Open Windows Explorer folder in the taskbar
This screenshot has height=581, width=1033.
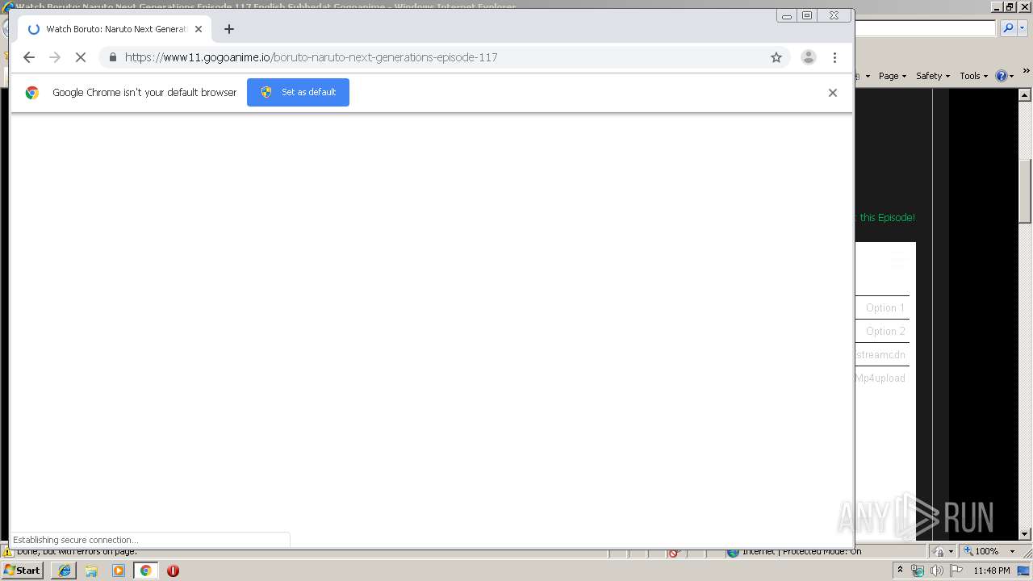coord(91,571)
